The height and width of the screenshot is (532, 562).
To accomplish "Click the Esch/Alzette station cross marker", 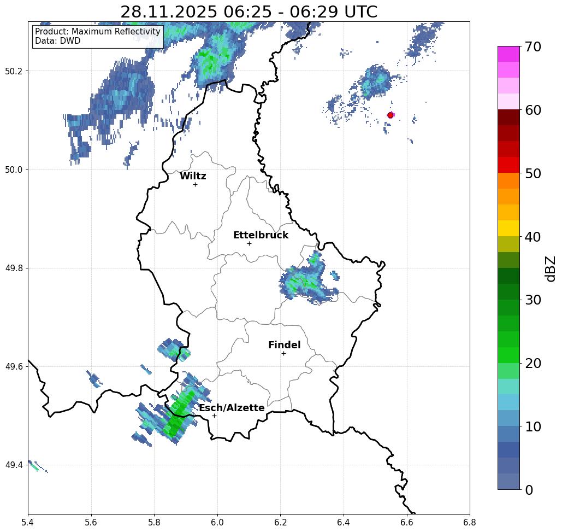I will click(214, 416).
